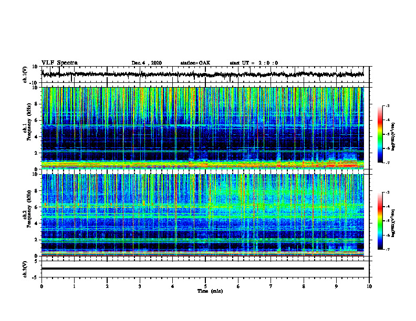Click the "6" kHz tick on ch.1 frequency axis
The height and width of the screenshot is (321, 416).
36,120
